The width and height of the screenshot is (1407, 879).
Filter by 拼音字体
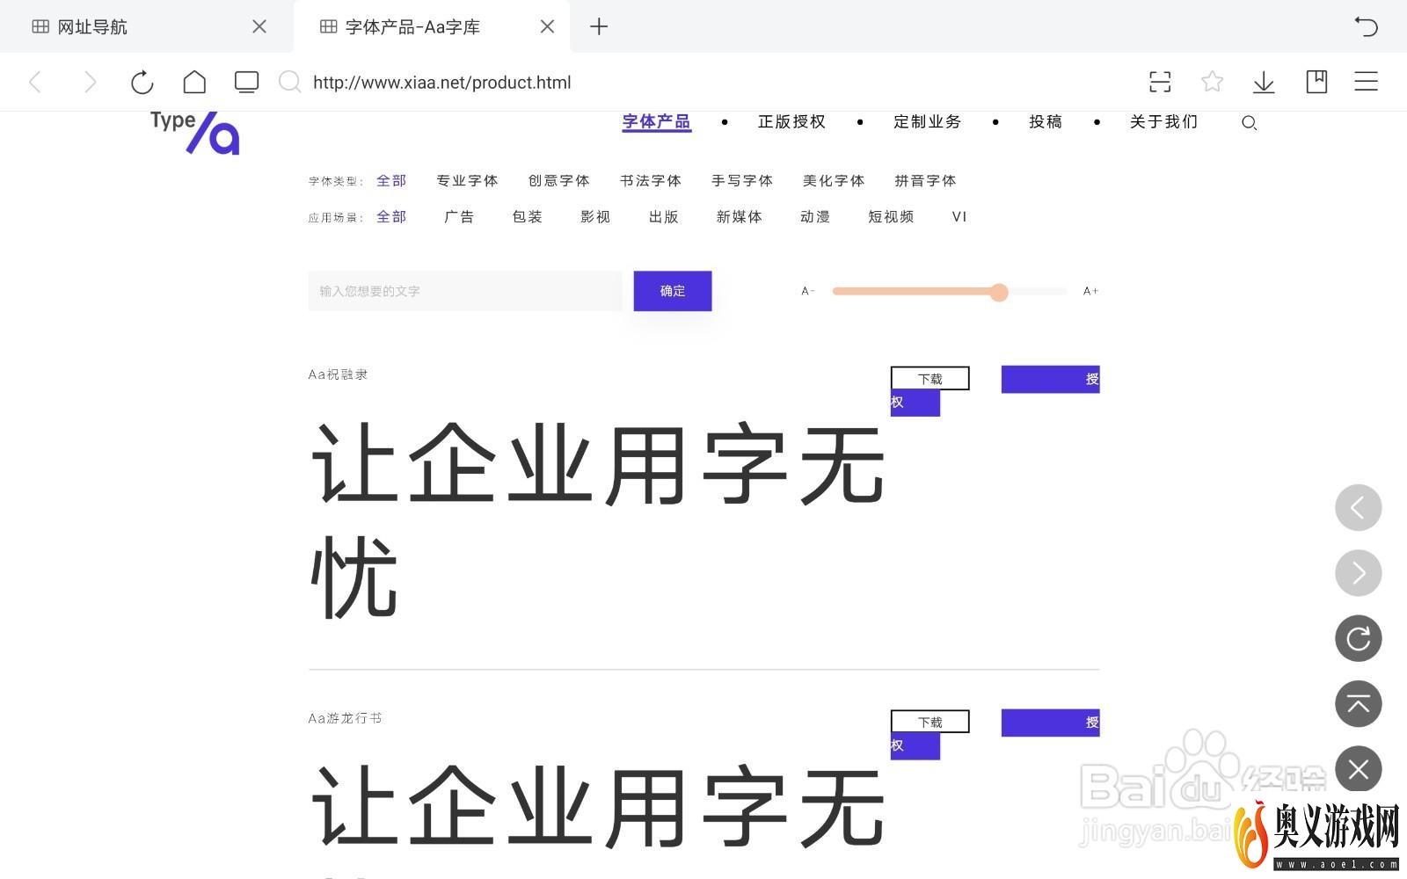click(925, 180)
